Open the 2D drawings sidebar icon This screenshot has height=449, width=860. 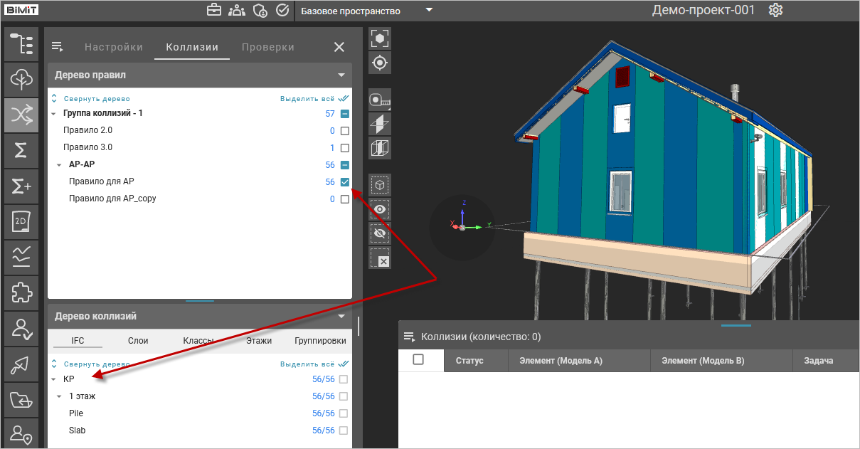(x=21, y=222)
